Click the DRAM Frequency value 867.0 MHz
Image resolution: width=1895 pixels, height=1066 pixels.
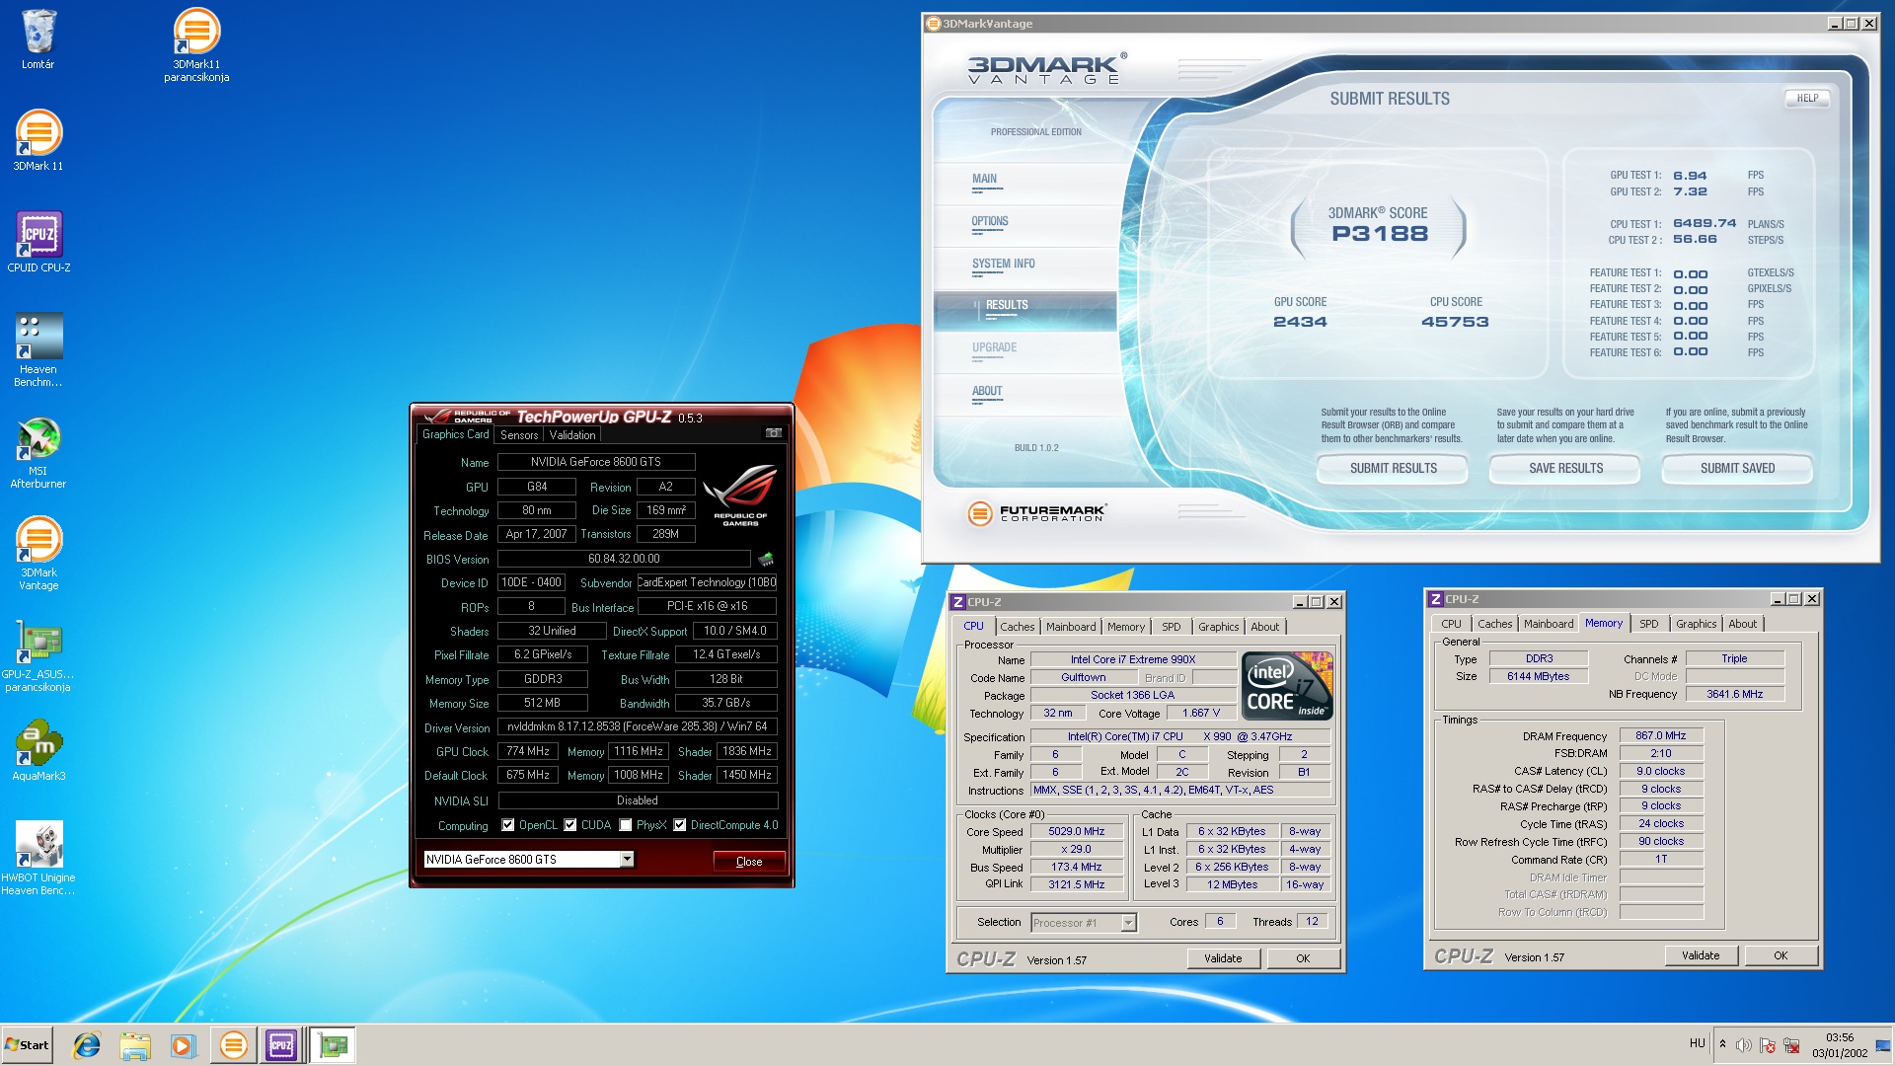(1661, 736)
